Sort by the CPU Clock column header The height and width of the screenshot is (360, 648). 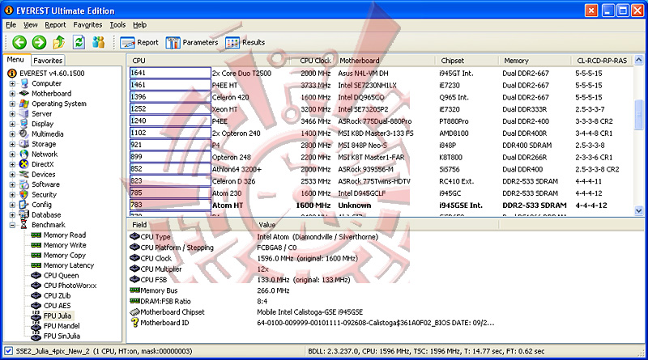click(x=315, y=61)
